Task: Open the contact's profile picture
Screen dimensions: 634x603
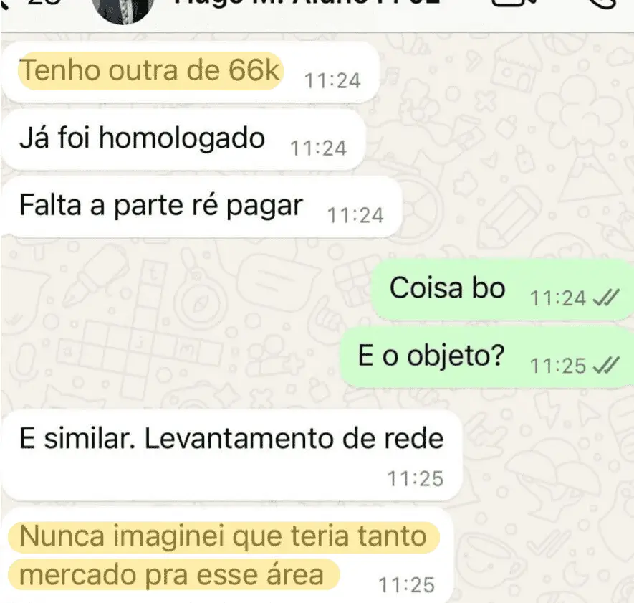Action: pyautogui.click(x=123, y=9)
